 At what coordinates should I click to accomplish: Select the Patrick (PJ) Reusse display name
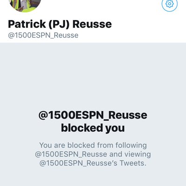point(60,24)
